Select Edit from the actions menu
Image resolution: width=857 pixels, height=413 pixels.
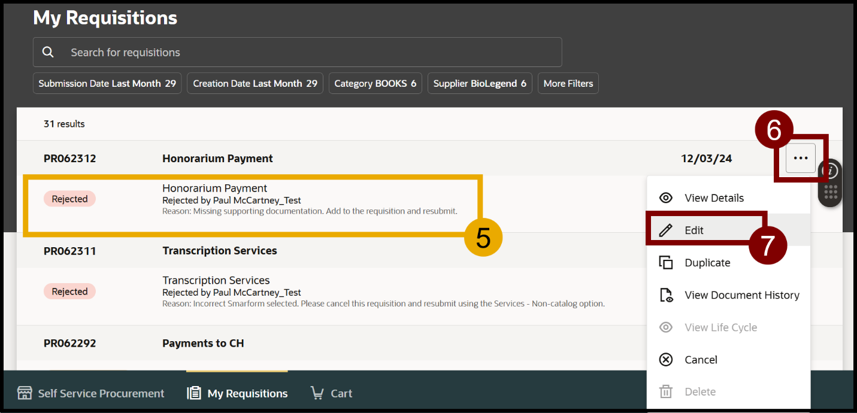click(694, 230)
